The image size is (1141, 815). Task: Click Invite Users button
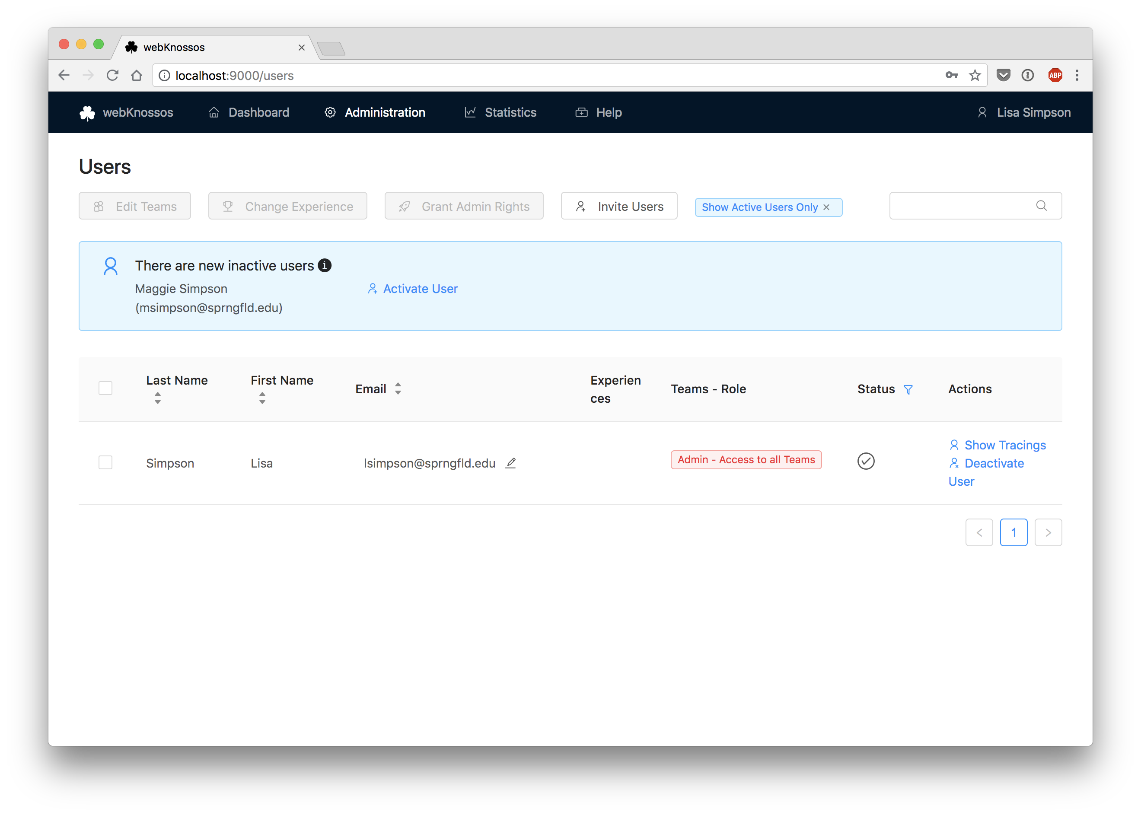pos(619,206)
